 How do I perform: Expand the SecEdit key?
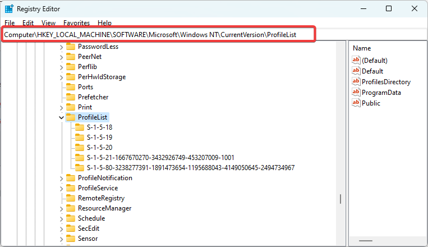tap(61, 229)
